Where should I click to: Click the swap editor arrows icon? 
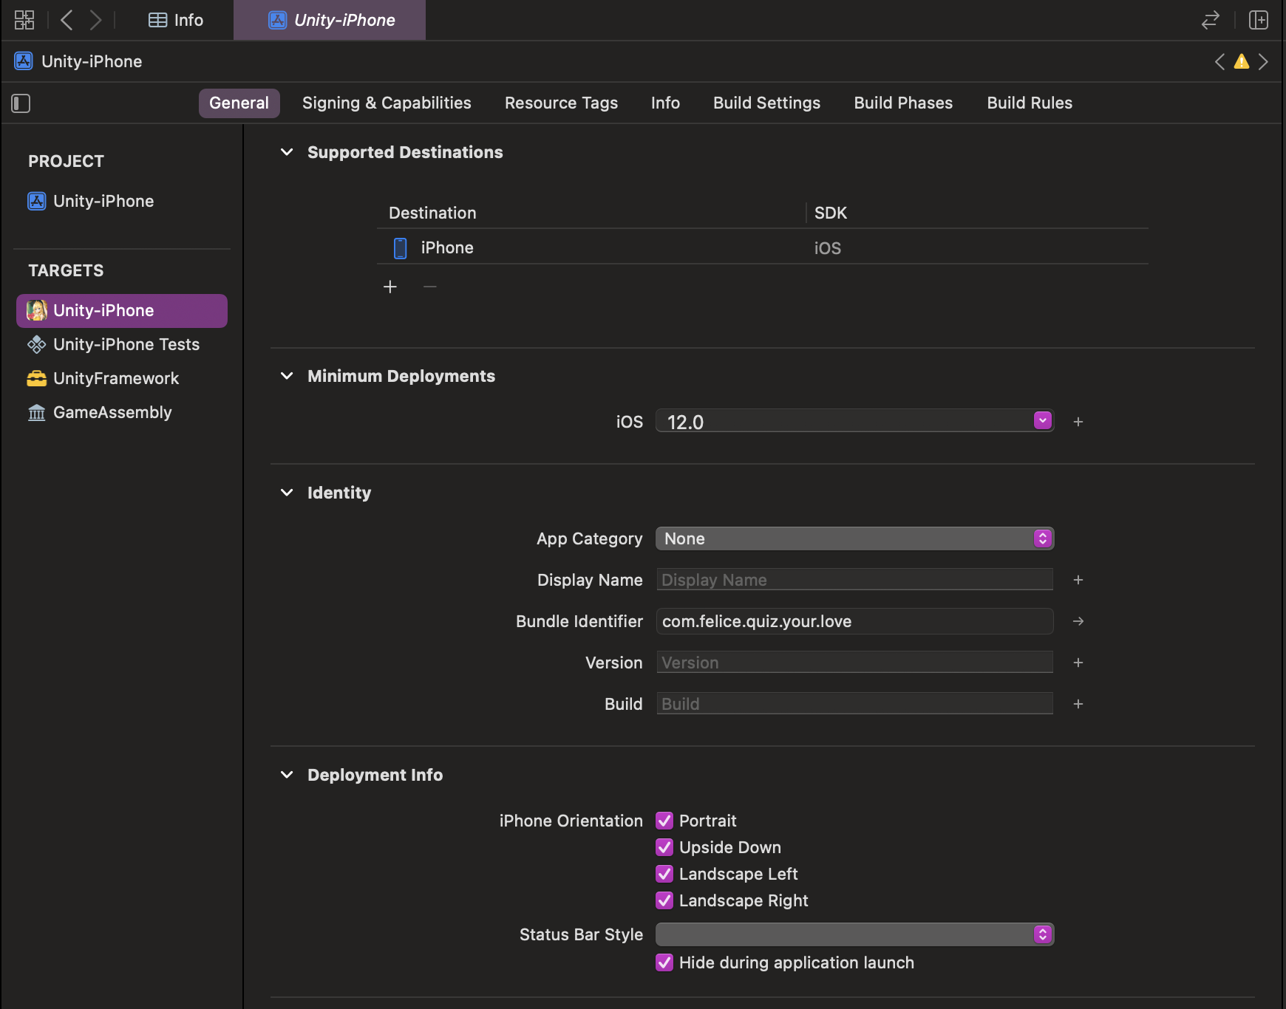click(1210, 20)
